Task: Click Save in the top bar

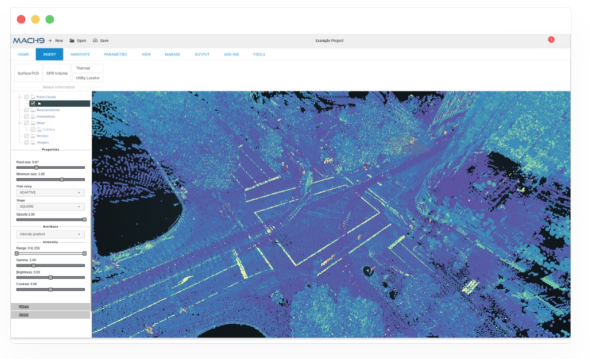Action: (104, 41)
